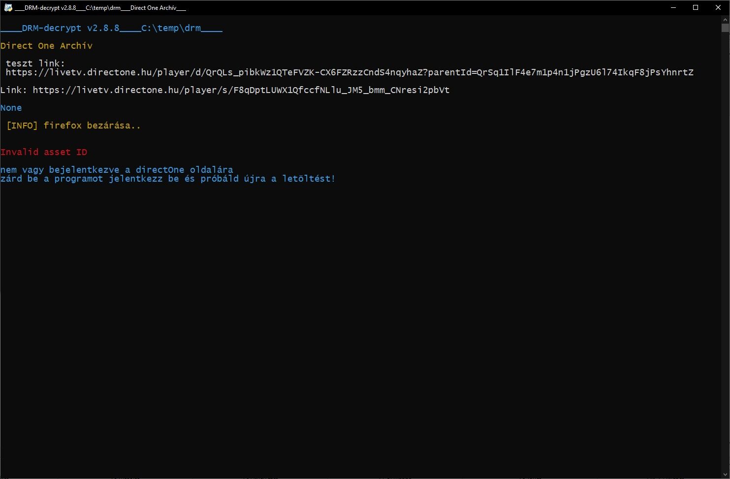Click DRM-decrypt v2.8.8 text in console header
Viewport: 730px width, 479px height.
[x=70, y=28]
